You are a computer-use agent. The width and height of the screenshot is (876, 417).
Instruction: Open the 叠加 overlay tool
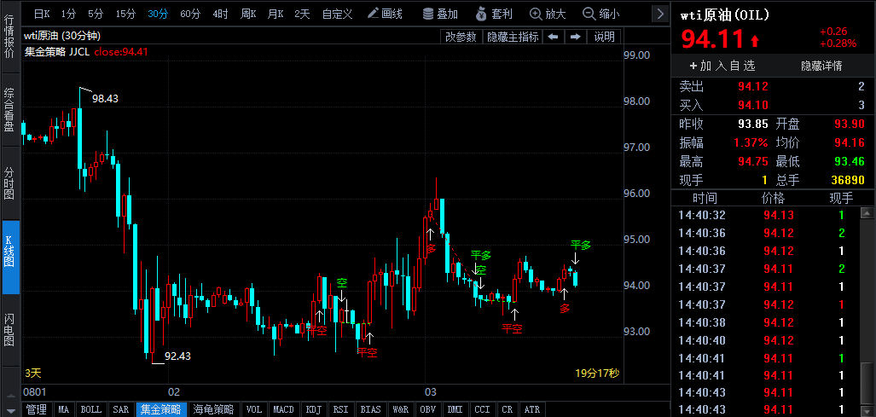440,14
